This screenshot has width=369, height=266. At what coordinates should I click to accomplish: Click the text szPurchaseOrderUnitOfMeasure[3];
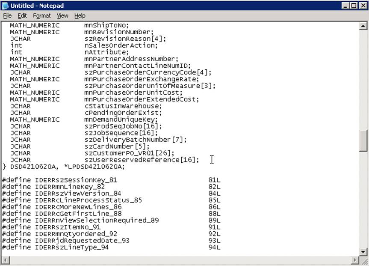[150, 86]
